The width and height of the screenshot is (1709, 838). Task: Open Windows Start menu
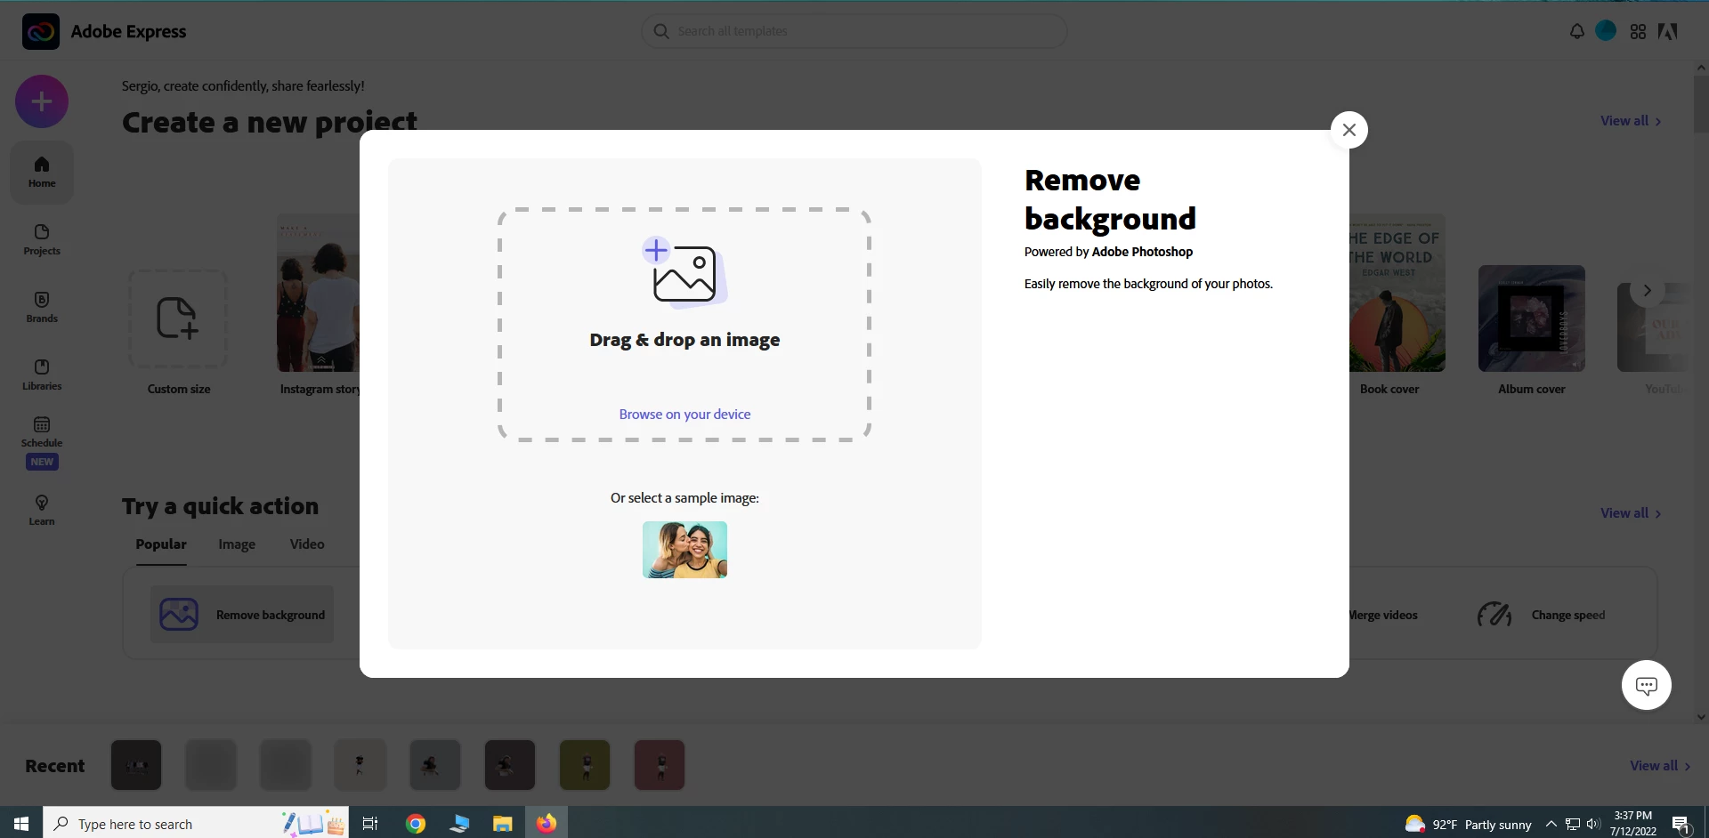[x=21, y=824]
